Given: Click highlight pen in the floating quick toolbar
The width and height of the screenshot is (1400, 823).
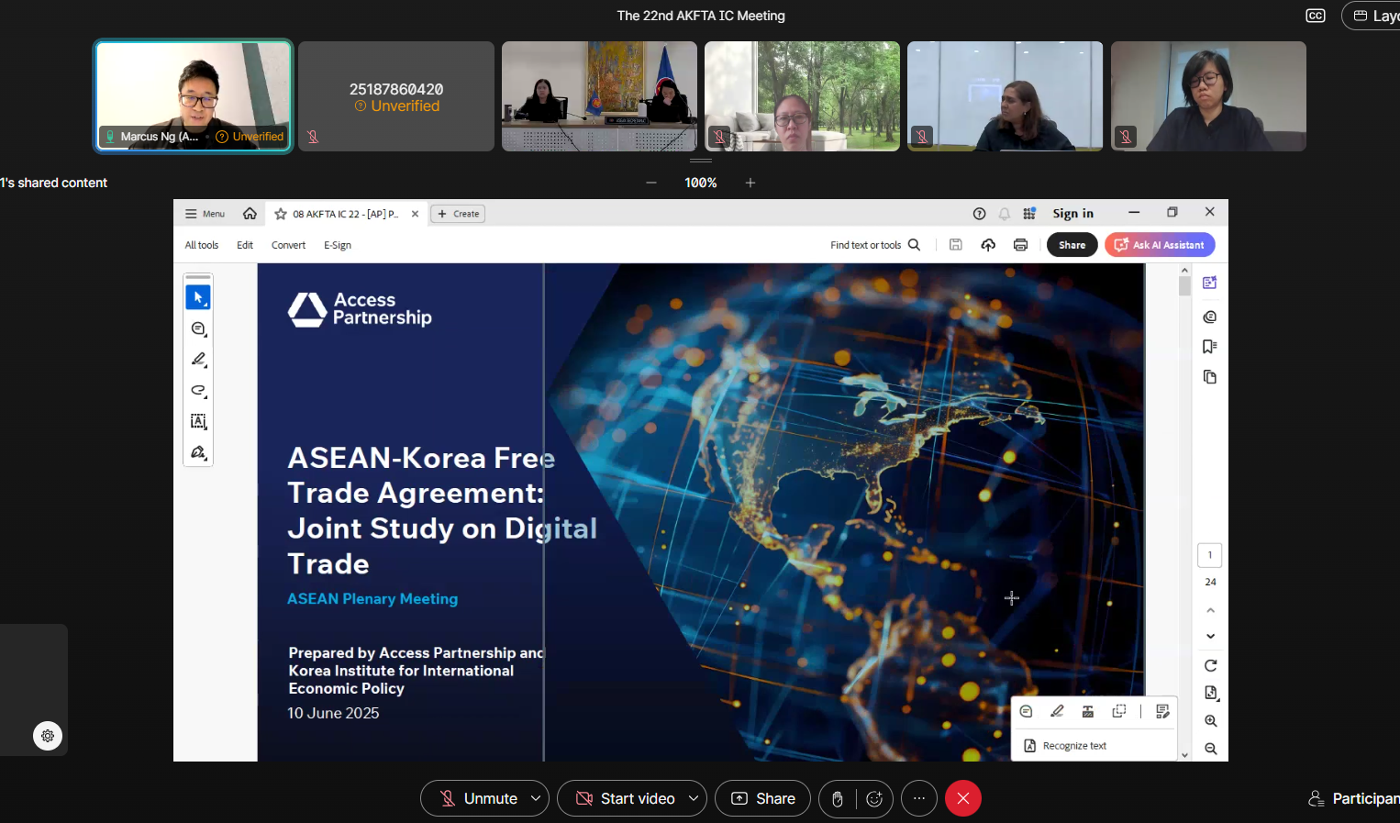Looking at the screenshot, I should tap(1057, 711).
